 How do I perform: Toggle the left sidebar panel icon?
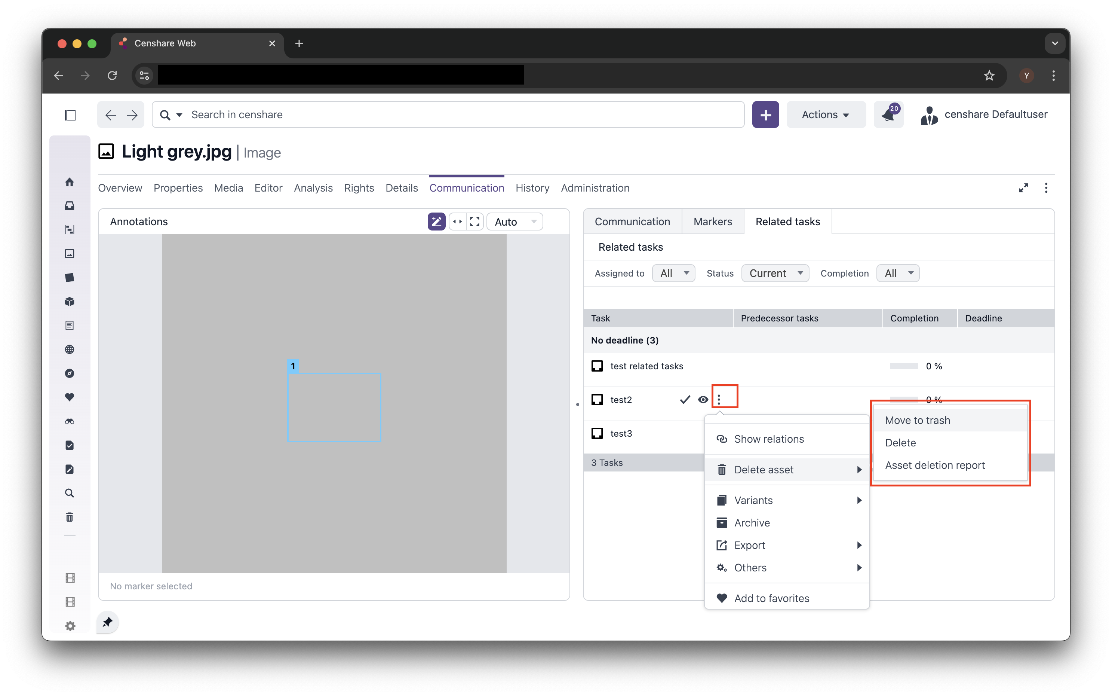point(70,115)
